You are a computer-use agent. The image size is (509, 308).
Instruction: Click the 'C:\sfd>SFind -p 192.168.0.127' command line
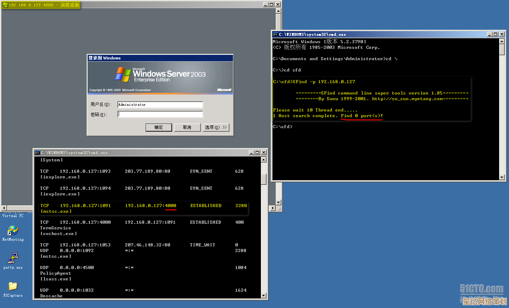(x=314, y=82)
